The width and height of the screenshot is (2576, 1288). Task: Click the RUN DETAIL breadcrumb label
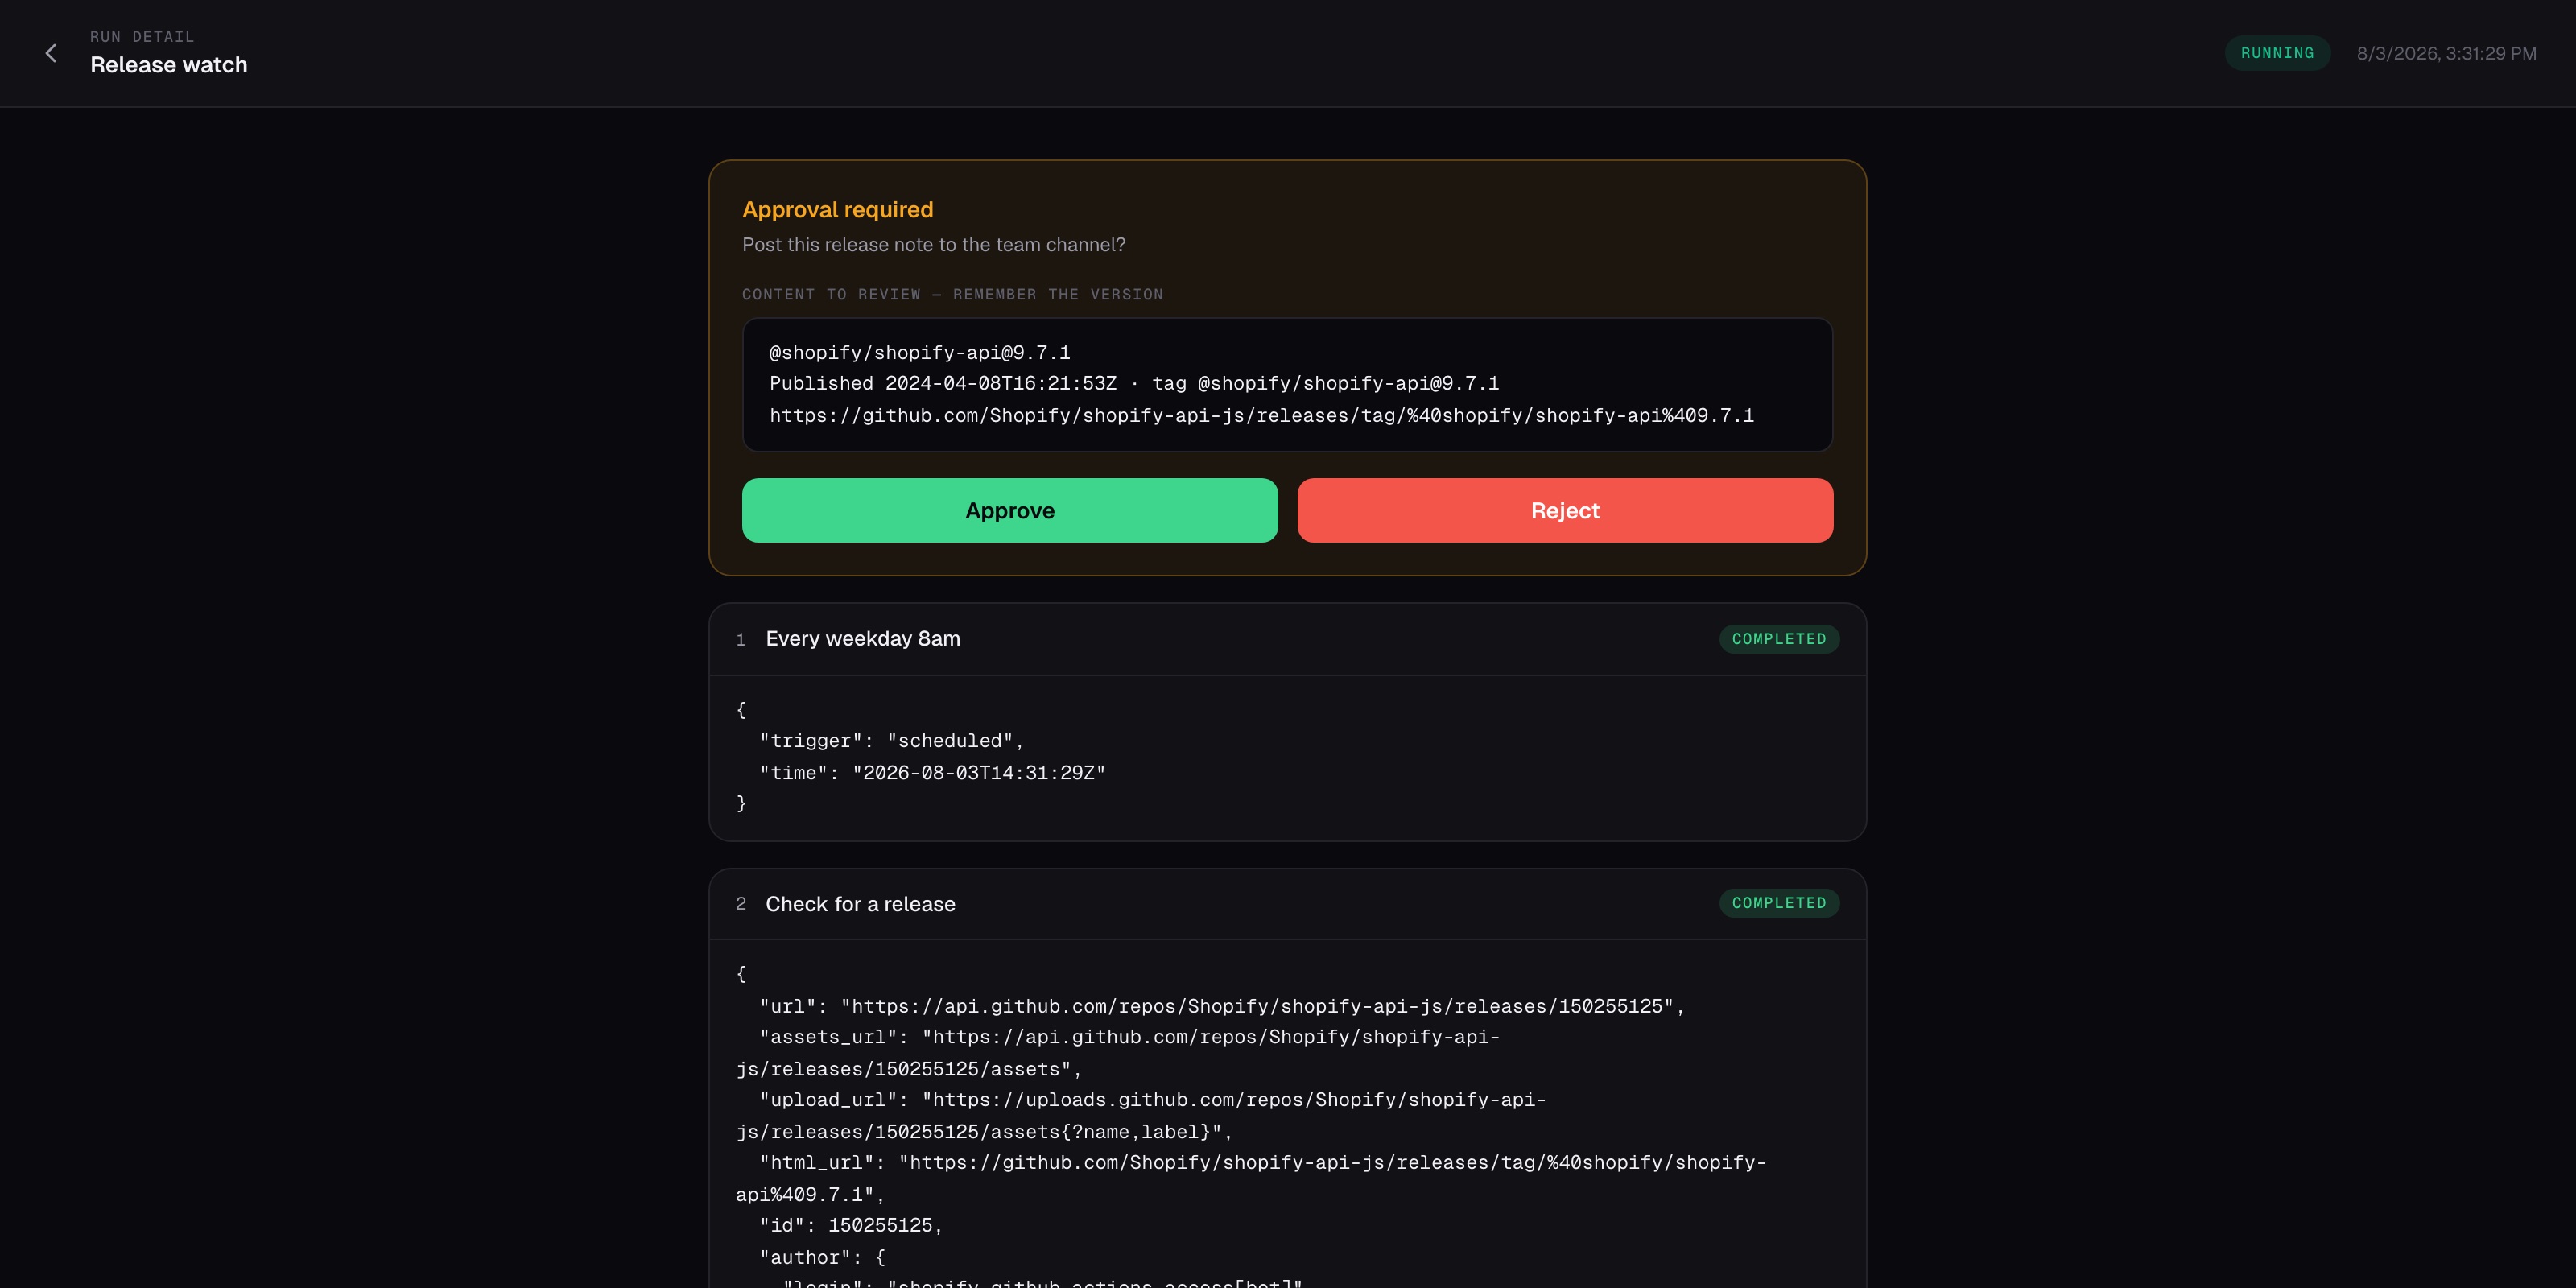coord(142,37)
